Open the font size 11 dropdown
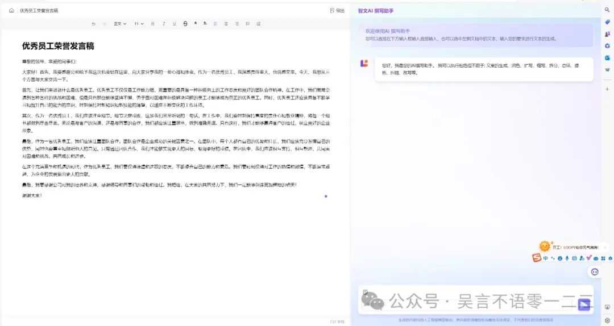The width and height of the screenshot is (614, 326). point(139,24)
